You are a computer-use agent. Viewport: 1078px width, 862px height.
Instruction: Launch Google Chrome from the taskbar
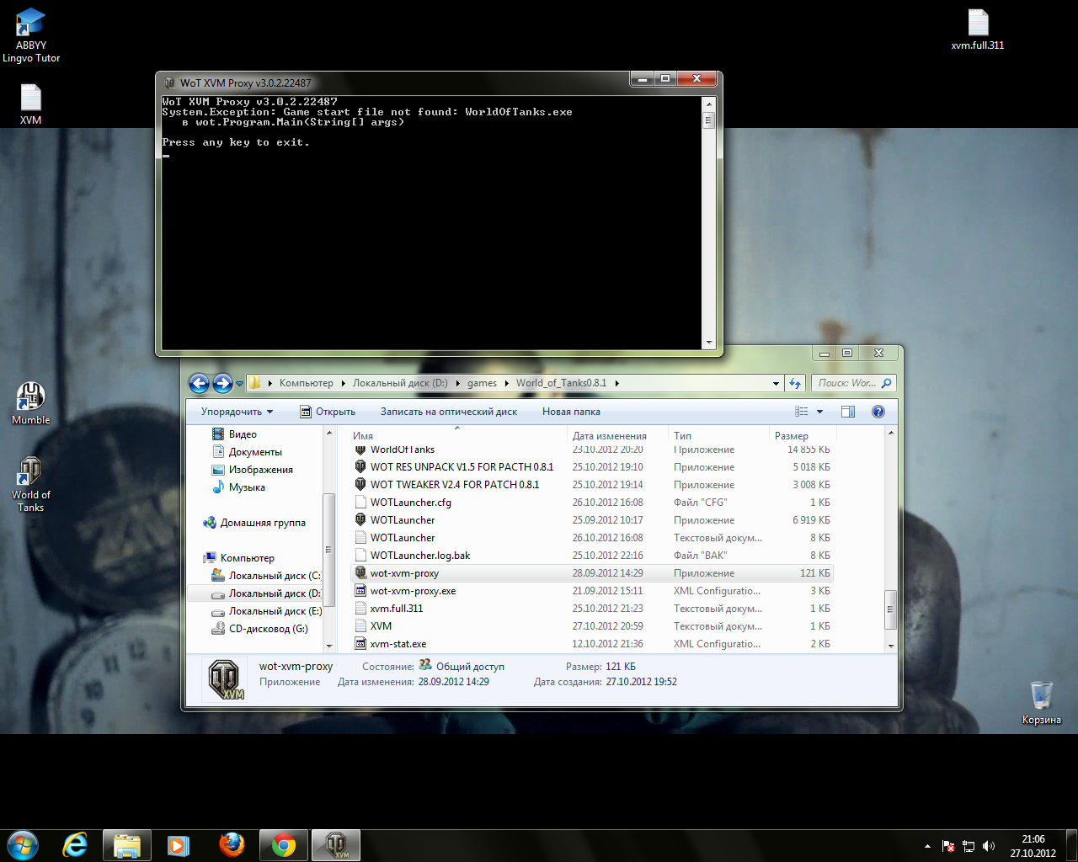click(x=284, y=845)
